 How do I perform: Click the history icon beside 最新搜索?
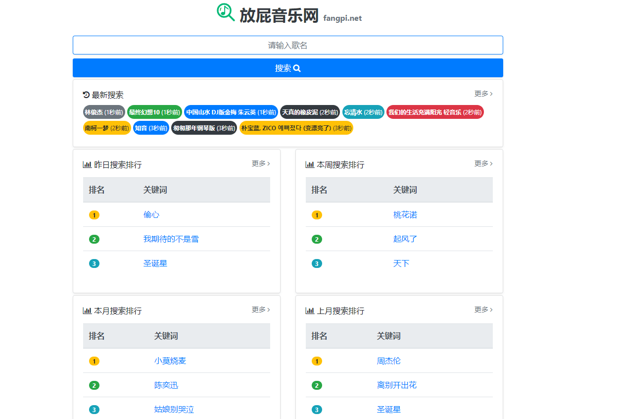coord(86,94)
